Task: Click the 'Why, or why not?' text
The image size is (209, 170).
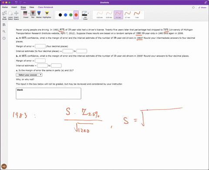Action: tap(25, 79)
